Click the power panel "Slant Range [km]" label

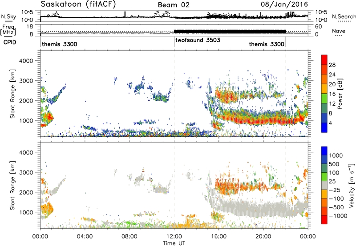[x=12, y=94]
